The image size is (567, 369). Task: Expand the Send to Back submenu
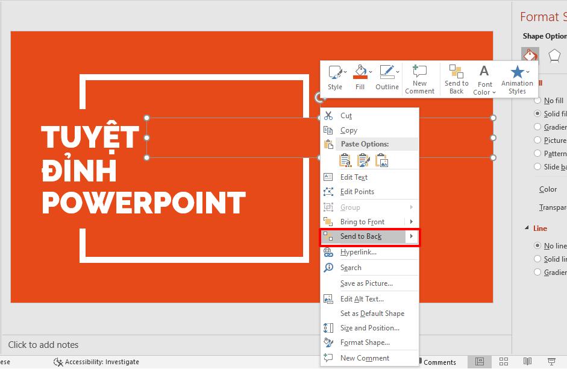(413, 236)
